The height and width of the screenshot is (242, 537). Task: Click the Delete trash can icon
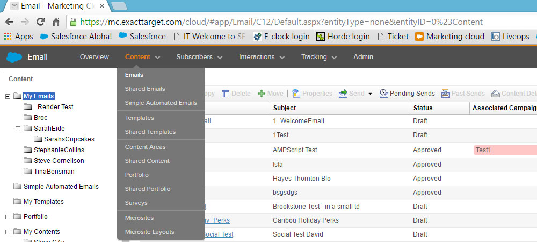226,93
